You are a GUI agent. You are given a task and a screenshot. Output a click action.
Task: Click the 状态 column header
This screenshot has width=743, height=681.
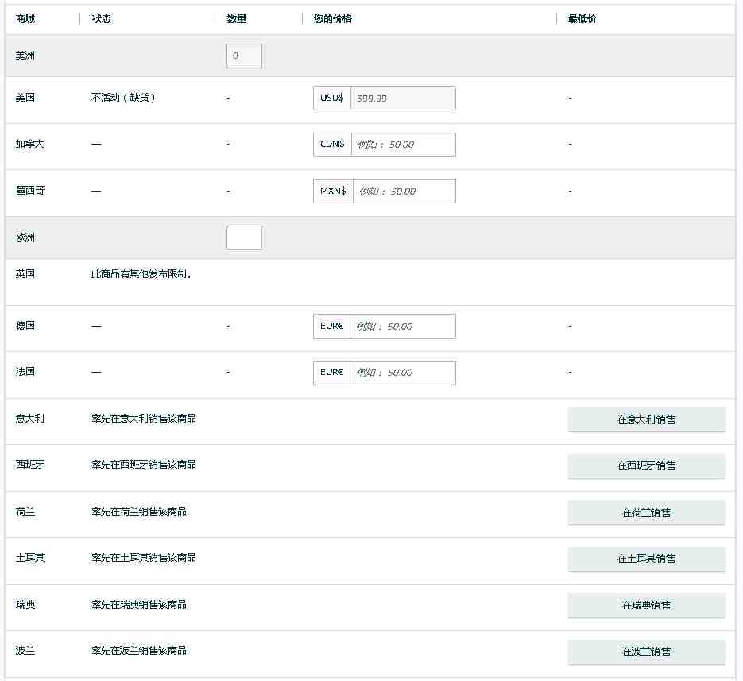coord(102,19)
